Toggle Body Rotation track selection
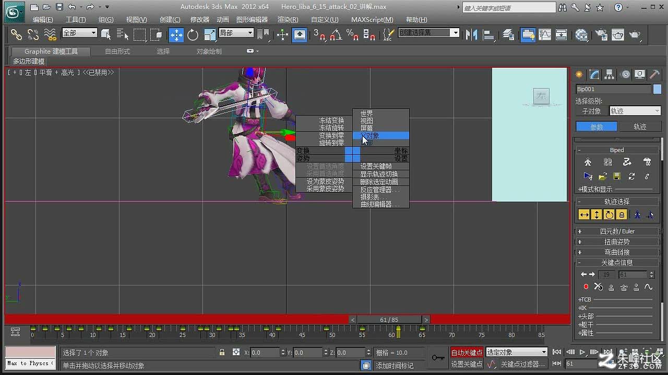 click(609, 215)
